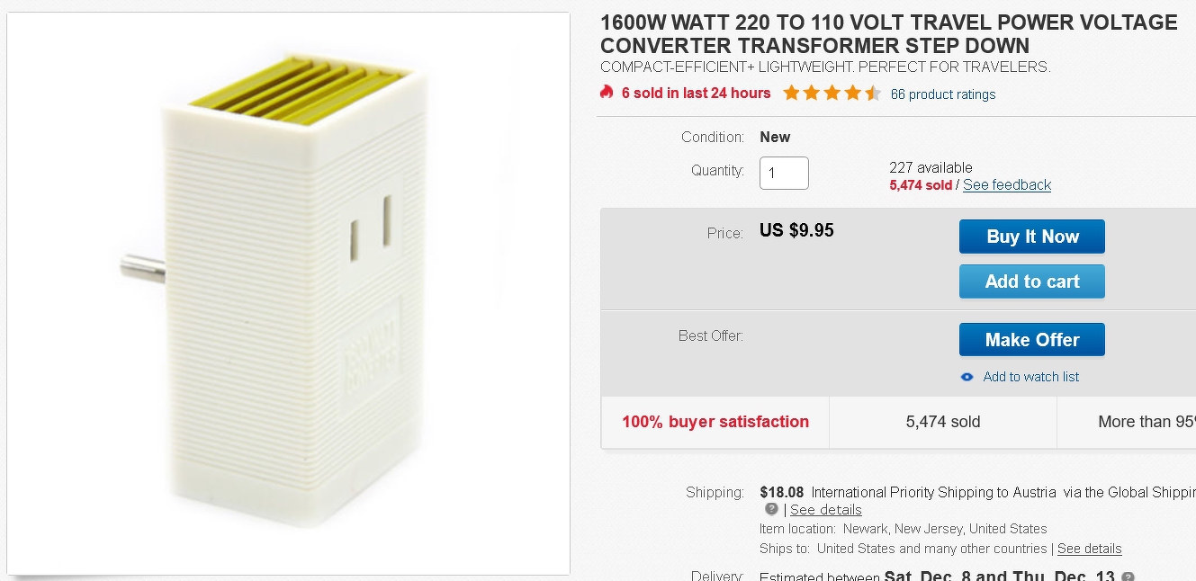Click the Buy It Now button
Viewport: 1196px width, 581px height.
(1032, 237)
